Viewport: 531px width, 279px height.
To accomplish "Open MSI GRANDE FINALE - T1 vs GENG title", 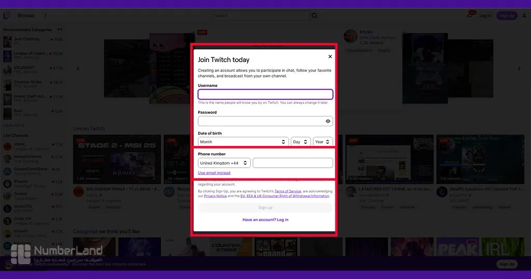I will [x=123, y=189].
